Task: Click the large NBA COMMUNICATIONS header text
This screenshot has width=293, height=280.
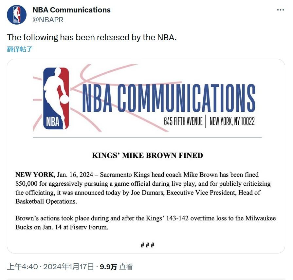Action: [168, 98]
